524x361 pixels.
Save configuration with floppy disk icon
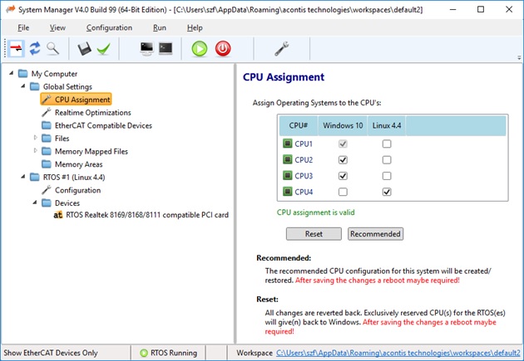[x=84, y=49]
